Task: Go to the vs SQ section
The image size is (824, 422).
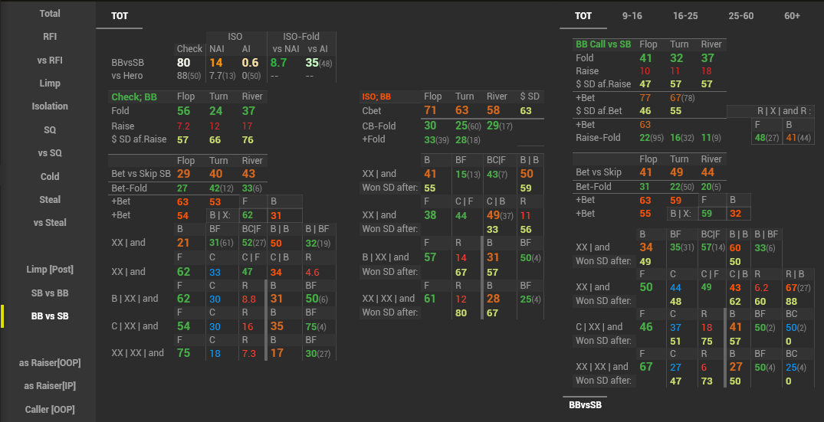Action: click(50, 153)
